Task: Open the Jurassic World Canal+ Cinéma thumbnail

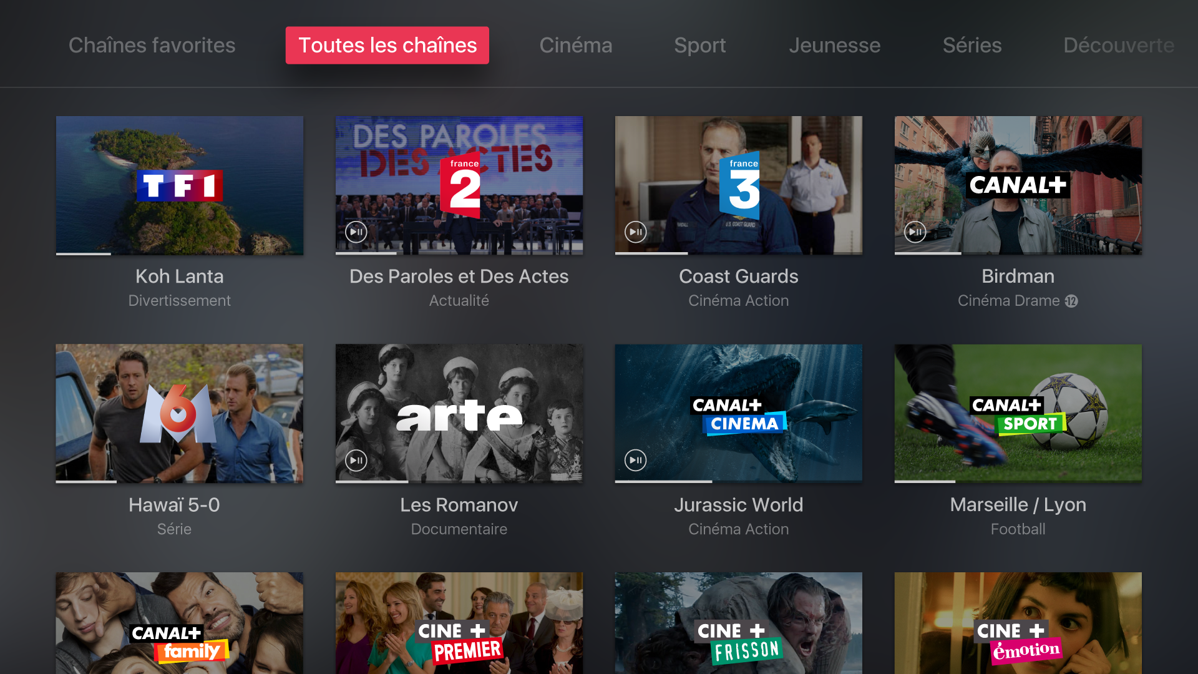Action: (x=739, y=413)
